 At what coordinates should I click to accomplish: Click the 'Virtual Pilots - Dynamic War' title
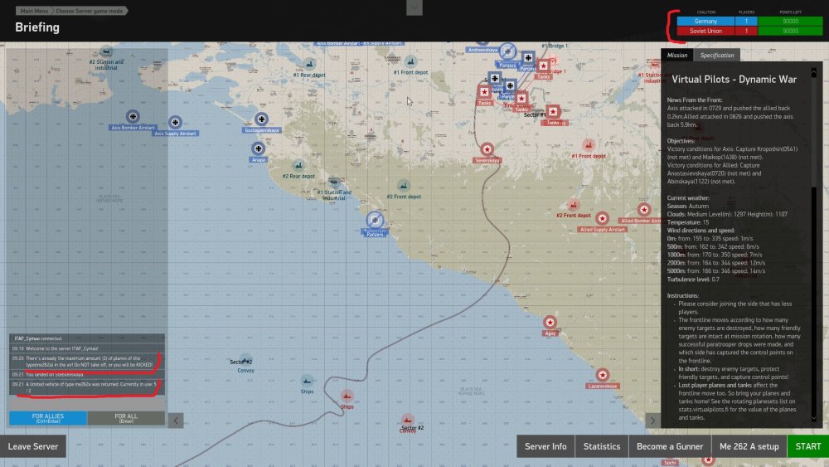pyautogui.click(x=734, y=80)
